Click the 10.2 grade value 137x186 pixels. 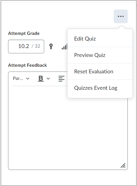[24, 46]
